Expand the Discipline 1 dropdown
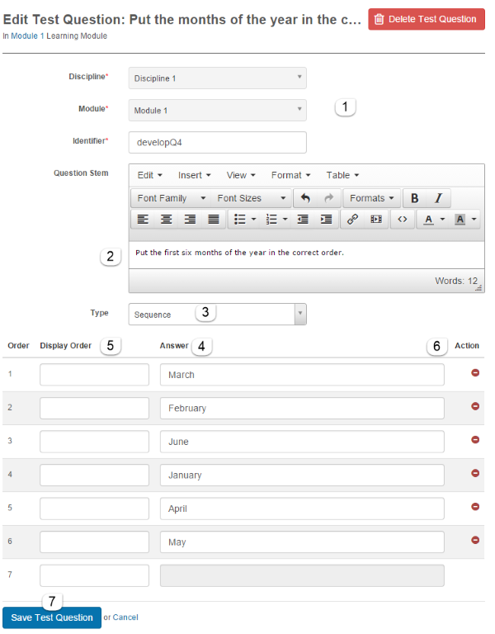This screenshot has height=634, width=495. (x=217, y=78)
